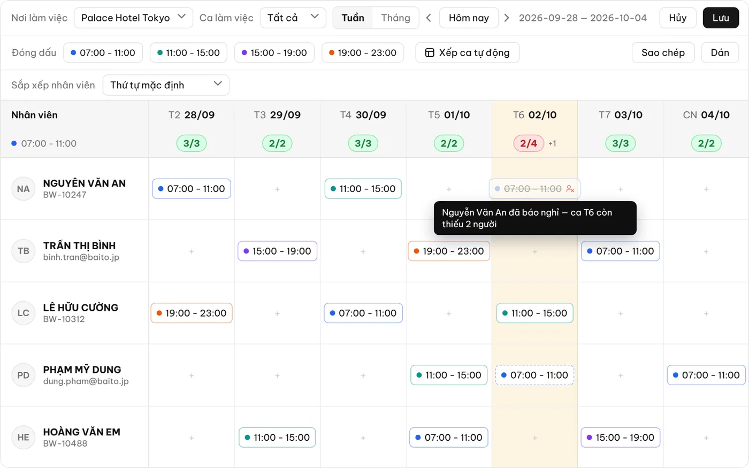Click the Lưu save button
This screenshot has width=749, height=468.
click(721, 18)
